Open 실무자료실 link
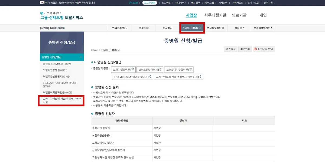This screenshot has height=164, width=325. [x=253, y=3]
